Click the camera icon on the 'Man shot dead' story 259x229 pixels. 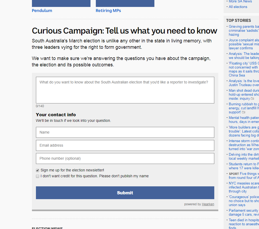tap(252, 98)
